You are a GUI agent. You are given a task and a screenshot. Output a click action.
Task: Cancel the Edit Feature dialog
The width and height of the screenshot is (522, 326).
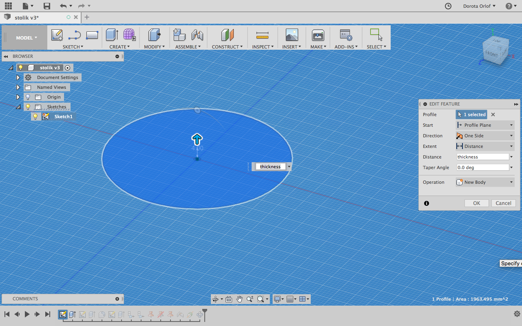[x=503, y=203]
